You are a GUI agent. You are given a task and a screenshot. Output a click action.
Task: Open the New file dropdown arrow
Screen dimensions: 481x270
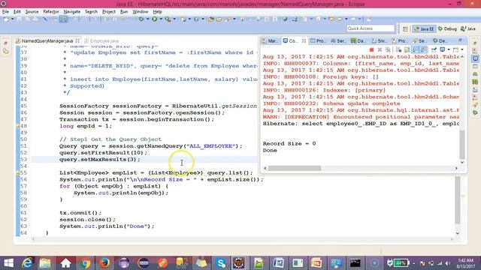[13, 19]
